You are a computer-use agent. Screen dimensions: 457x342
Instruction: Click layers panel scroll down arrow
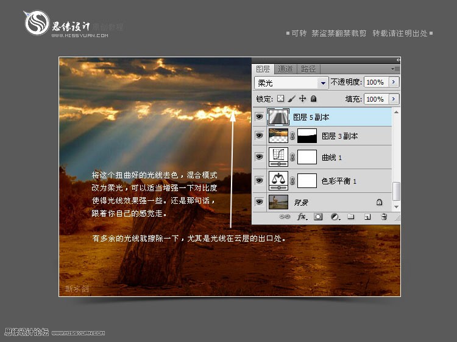(396, 207)
